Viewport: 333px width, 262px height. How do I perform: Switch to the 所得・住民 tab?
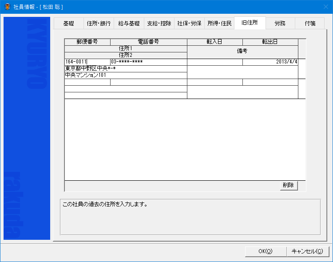[219, 24]
